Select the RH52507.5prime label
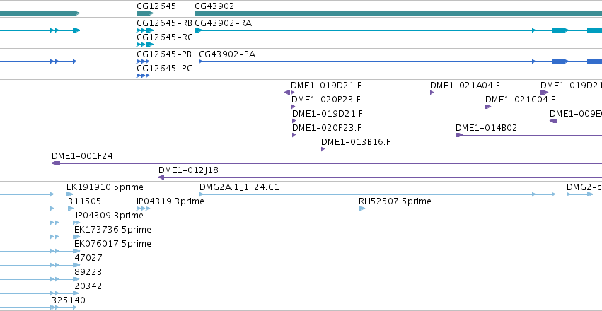The image size is (602, 311). pos(395,201)
